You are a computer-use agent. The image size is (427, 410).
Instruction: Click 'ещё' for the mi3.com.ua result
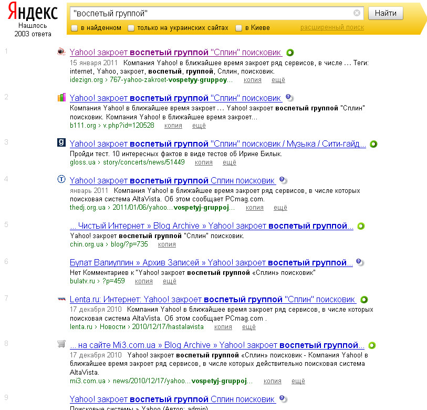298,381
